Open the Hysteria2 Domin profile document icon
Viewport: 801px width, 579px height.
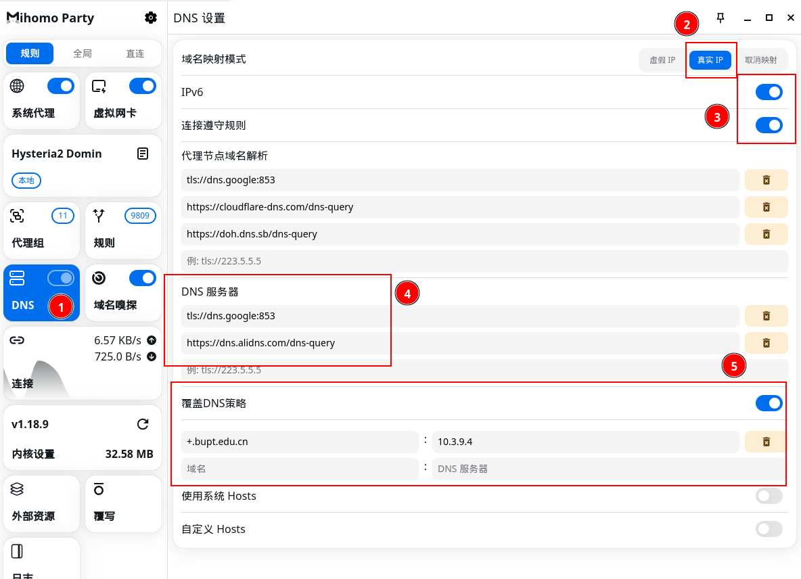(143, 154)
